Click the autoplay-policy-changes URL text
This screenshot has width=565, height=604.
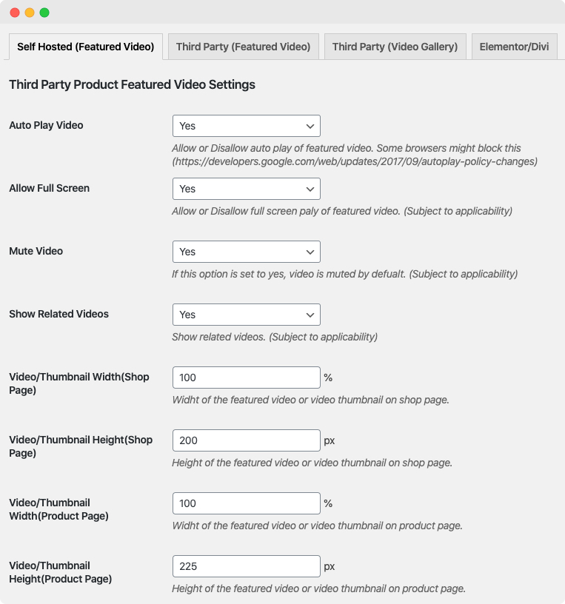355,161
